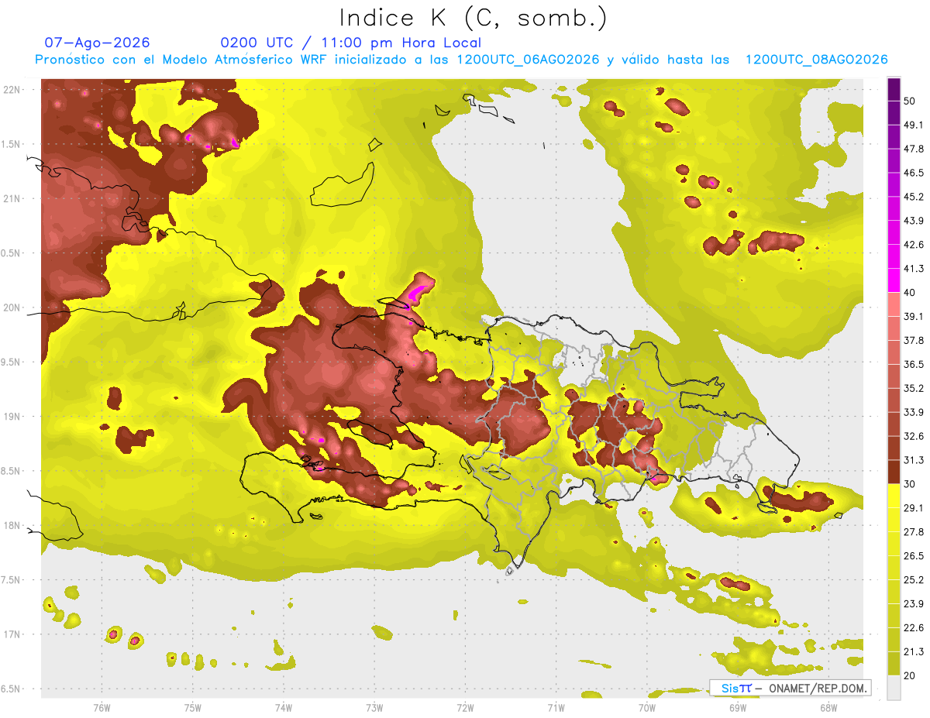This screenshot has height=718, width=930.
Task: Click the time '0200 UTC / 11:00 pm Hora Local'
Action: tap(351, 43)
